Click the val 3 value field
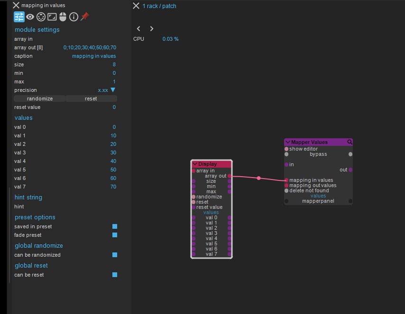The width and height of the screenshot is (405, 314). coord(113,153)
